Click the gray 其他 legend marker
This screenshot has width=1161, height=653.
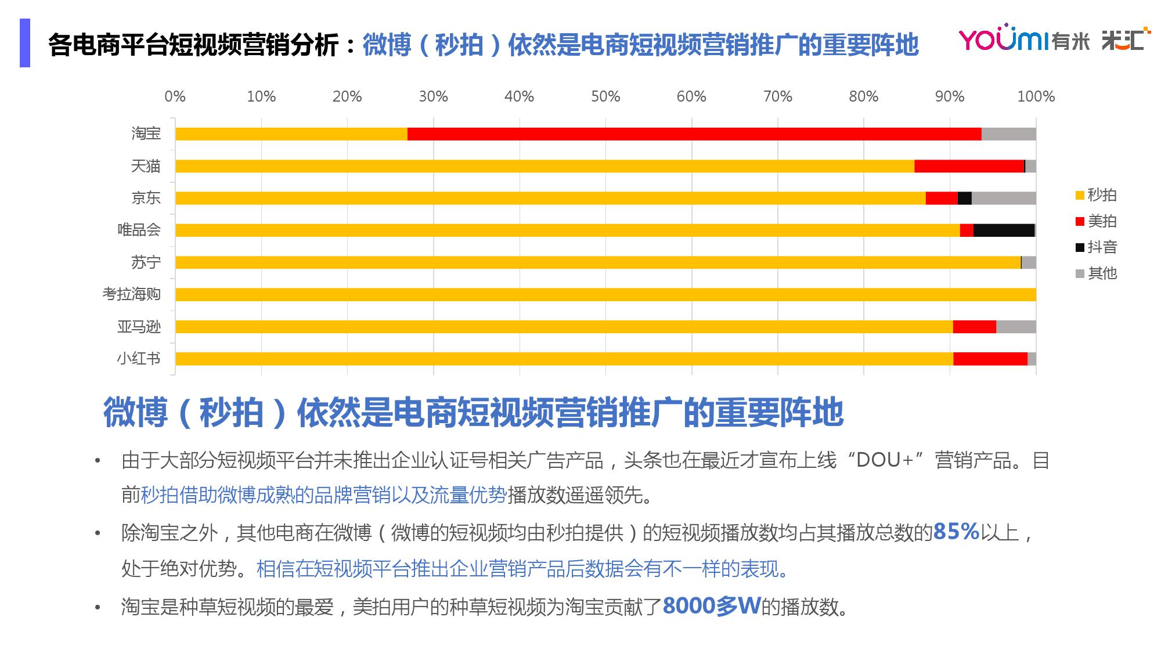pos(1080,274)
